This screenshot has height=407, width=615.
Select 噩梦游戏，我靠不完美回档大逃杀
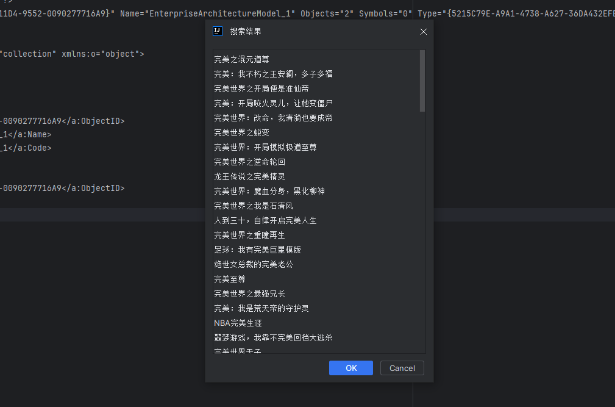[272, 337]
